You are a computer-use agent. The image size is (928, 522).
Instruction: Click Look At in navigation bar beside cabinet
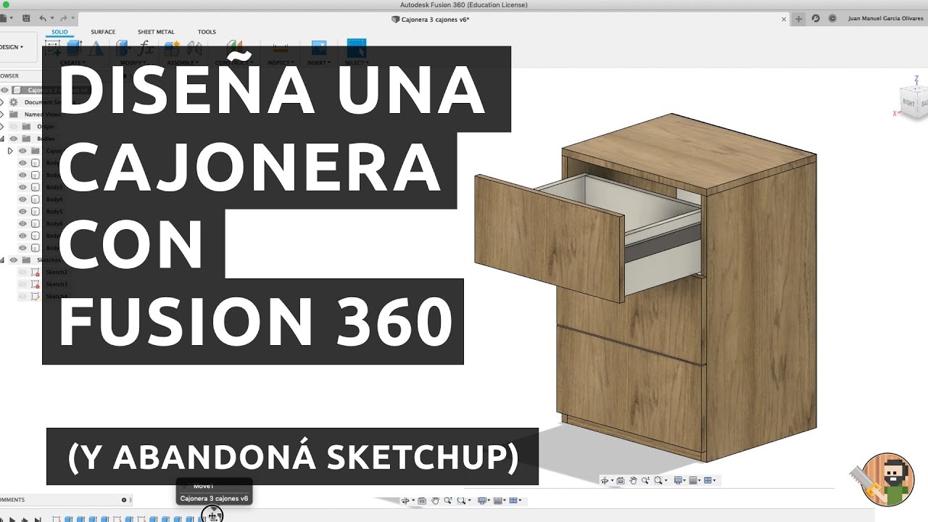(621, 480)
